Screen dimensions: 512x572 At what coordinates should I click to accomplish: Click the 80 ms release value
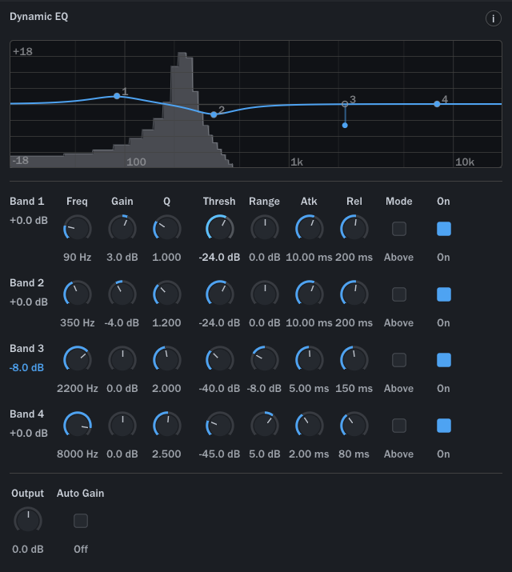(354, 454)
